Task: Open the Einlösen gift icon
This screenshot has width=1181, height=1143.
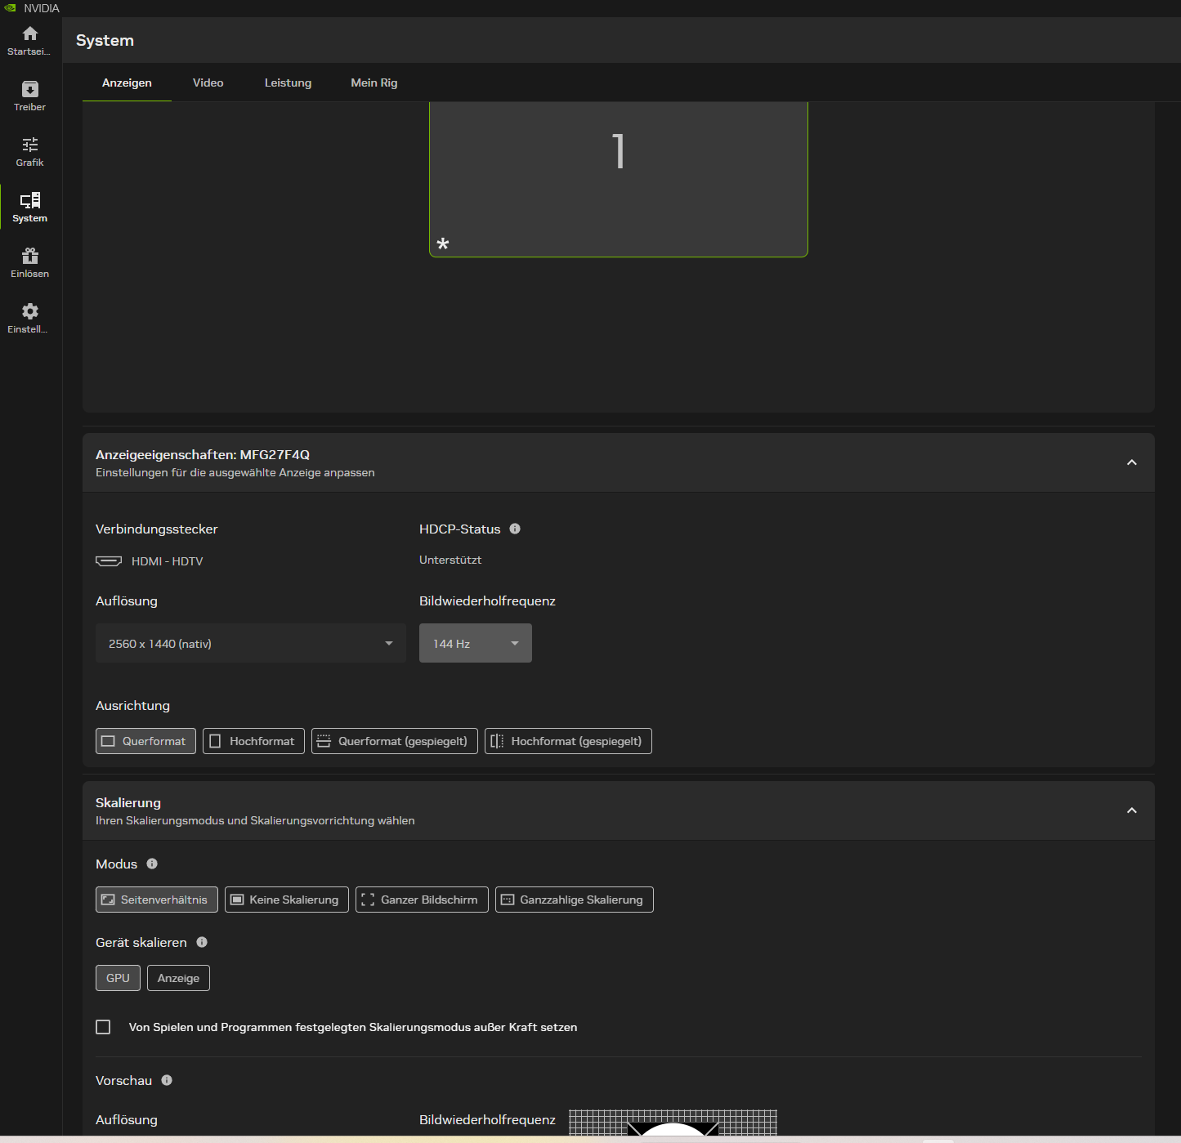Action: point(30,262)
